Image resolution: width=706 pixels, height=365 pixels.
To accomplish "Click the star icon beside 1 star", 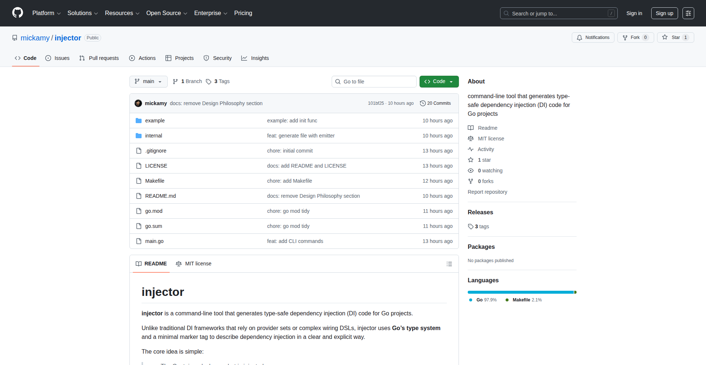I will 471,160.
